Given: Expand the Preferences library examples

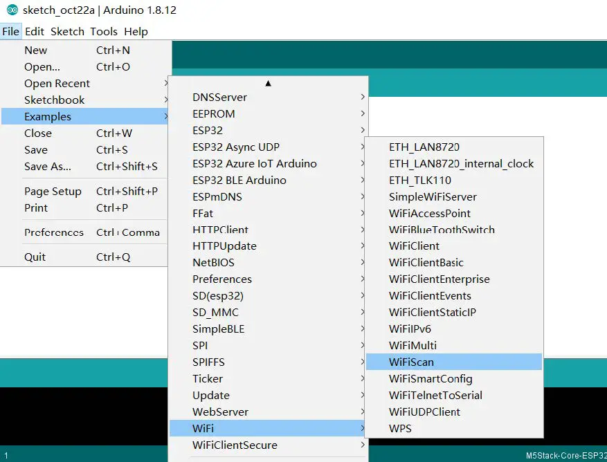Looking at the screenshot, I should pos(269,279).
